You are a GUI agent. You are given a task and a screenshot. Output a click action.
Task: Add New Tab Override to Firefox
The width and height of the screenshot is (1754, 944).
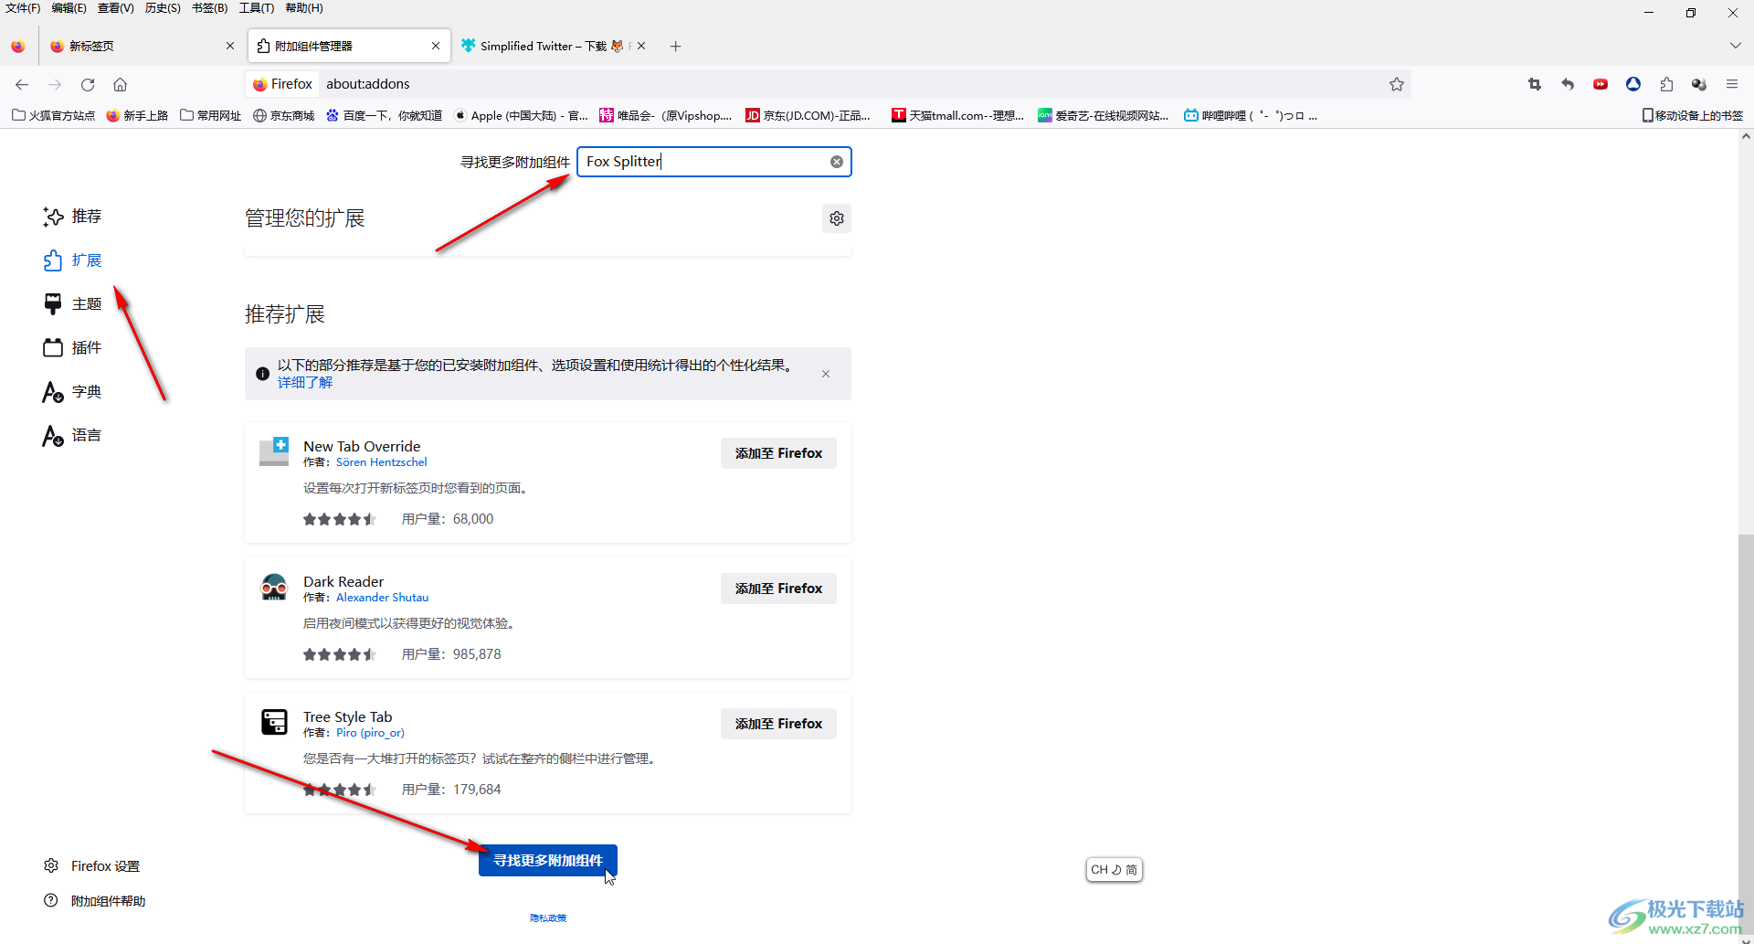tap(778, 453)
